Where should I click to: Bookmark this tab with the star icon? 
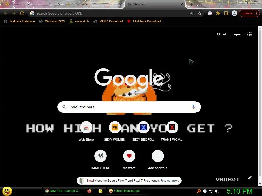coord(200,13)
